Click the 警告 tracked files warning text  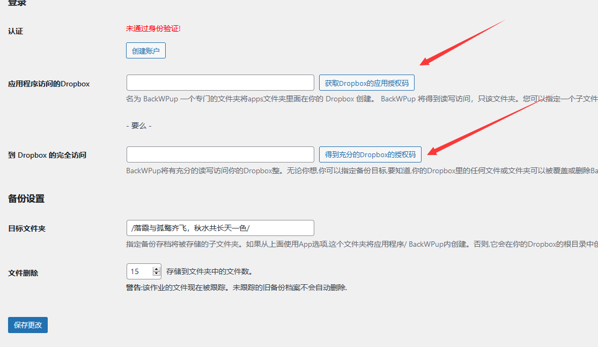pyautogui.click(x=237, y=287)
